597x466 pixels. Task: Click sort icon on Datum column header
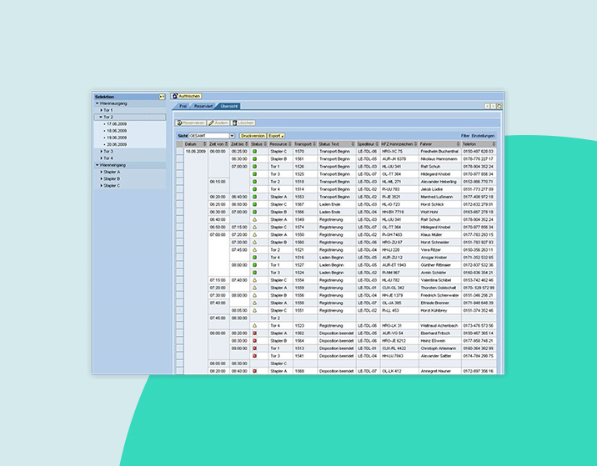coord(203,144)
